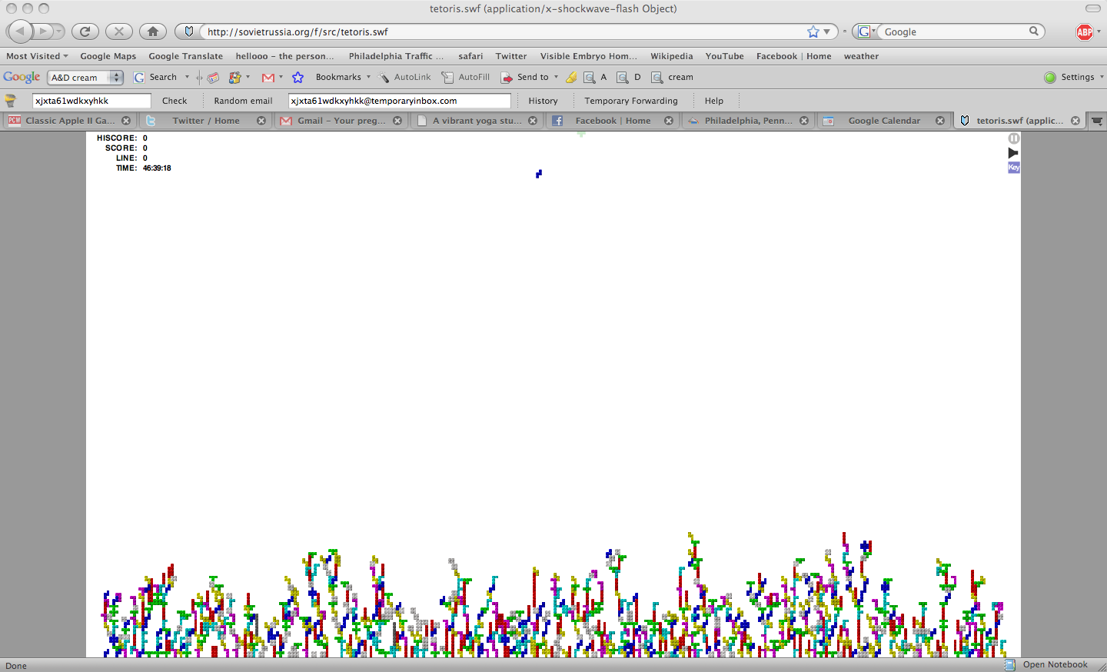Click the temporaryinbox email address field
Screen dimensions: 1107x672
pyautogui.click(x=398, y=101)
